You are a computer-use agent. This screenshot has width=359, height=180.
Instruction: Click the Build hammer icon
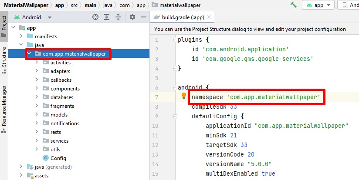tap(294, 5)
